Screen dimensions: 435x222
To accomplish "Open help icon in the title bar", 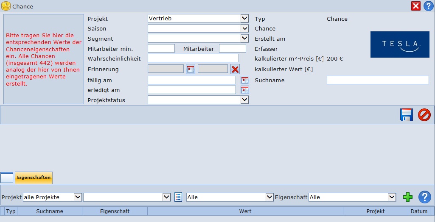I will pos(428,6).
